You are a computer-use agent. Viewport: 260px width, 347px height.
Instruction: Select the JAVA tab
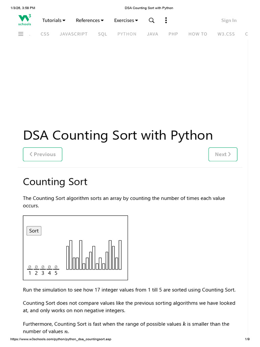point(153,34)
